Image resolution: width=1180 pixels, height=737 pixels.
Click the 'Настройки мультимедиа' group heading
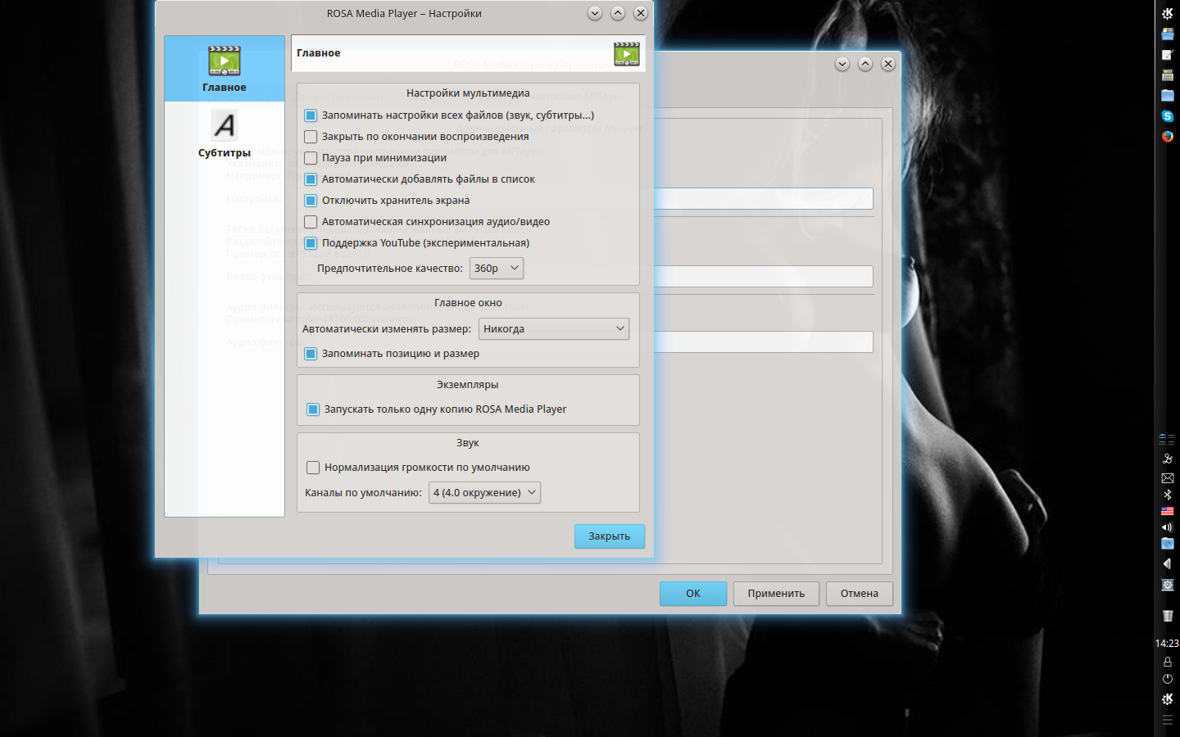pos(468,93)
